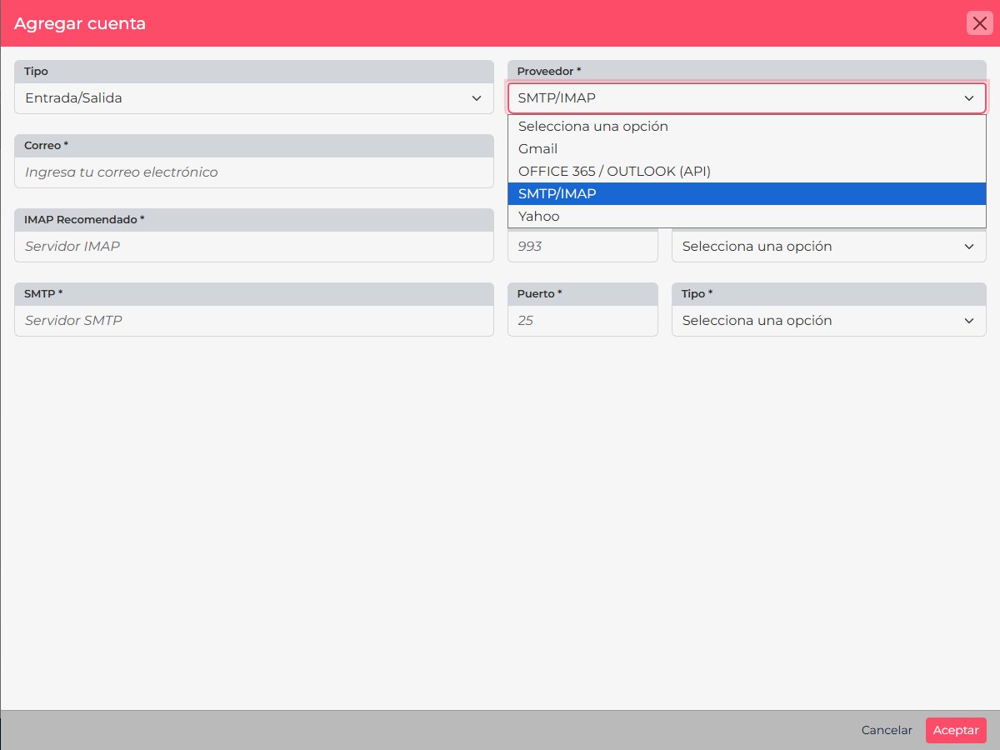This screenshot has height=750, width=1000.
Task: Open the IMAP security type dropdown
Action: click(829, 247)
